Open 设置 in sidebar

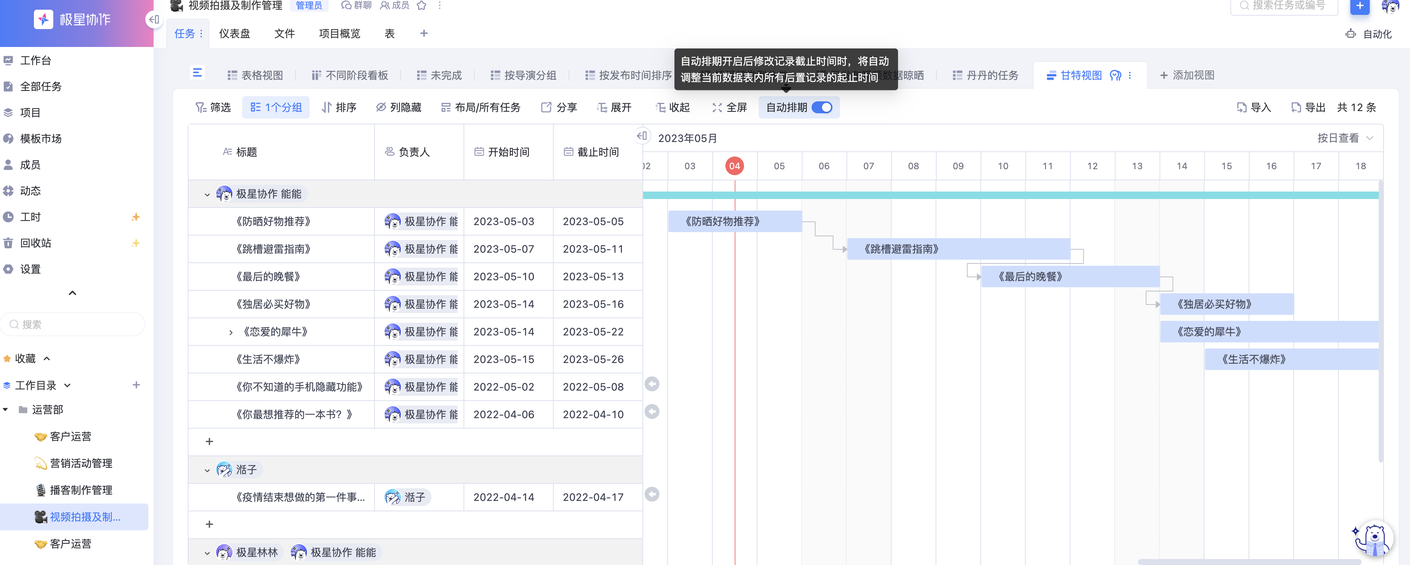click(22, 269)
